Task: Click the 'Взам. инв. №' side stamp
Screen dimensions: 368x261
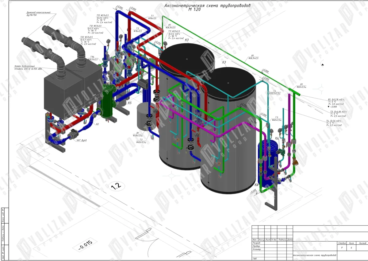Action: click(3, 215)
